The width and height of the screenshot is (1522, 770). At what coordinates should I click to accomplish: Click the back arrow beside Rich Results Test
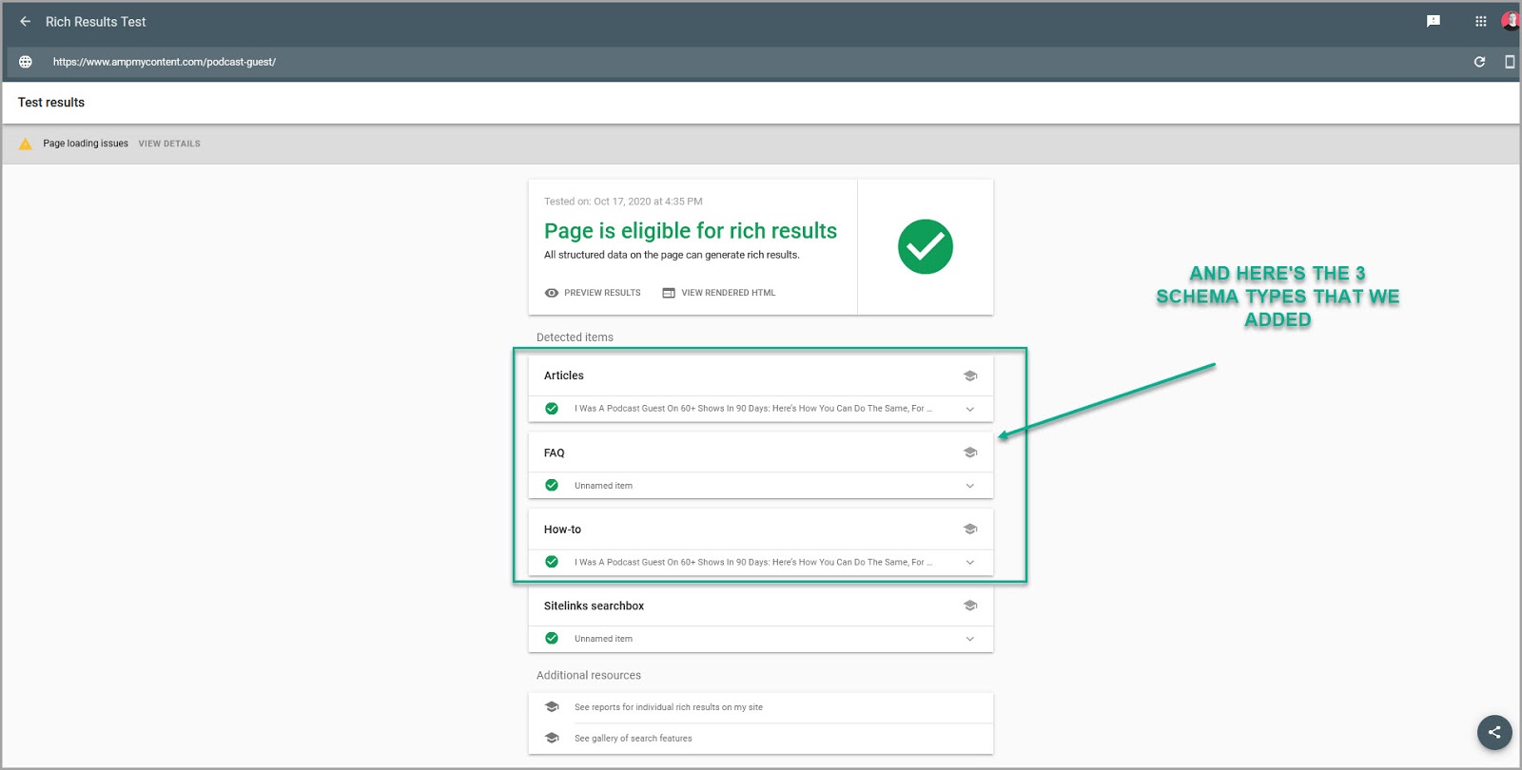coord(26,21)
